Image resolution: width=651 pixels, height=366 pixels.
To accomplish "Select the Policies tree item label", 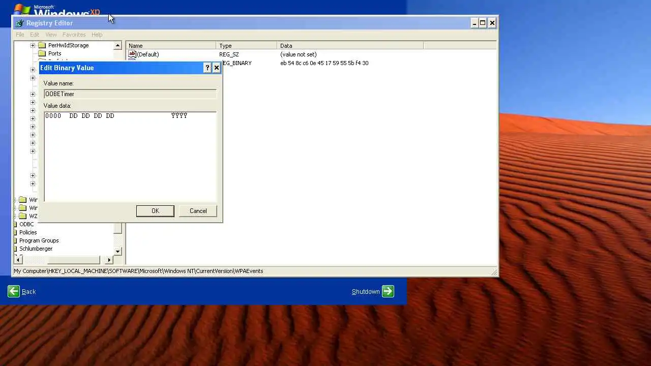I will [28, 232].
